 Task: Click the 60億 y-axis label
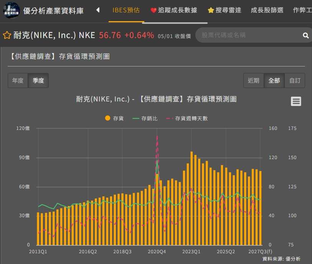click(24, 187)
